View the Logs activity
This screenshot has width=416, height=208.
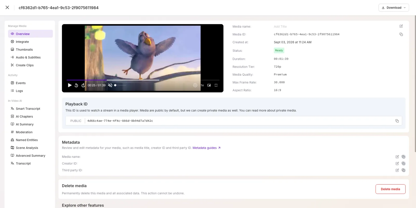(30, 91)
